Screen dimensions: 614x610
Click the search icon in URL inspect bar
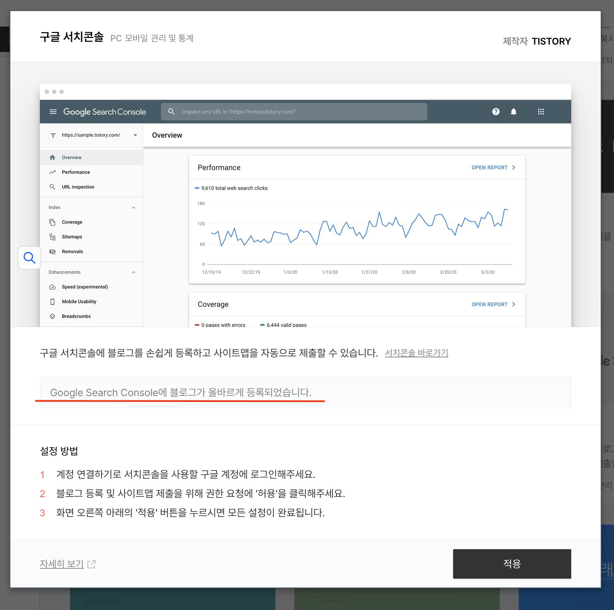tap(171, 111)
